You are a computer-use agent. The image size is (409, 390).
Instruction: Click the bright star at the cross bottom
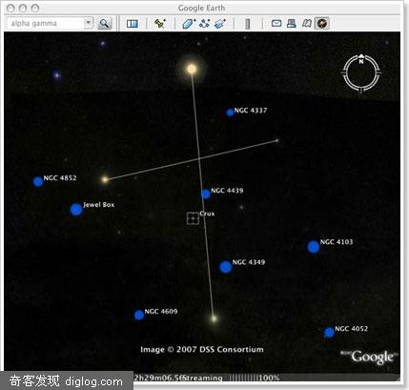pos(214,318)
